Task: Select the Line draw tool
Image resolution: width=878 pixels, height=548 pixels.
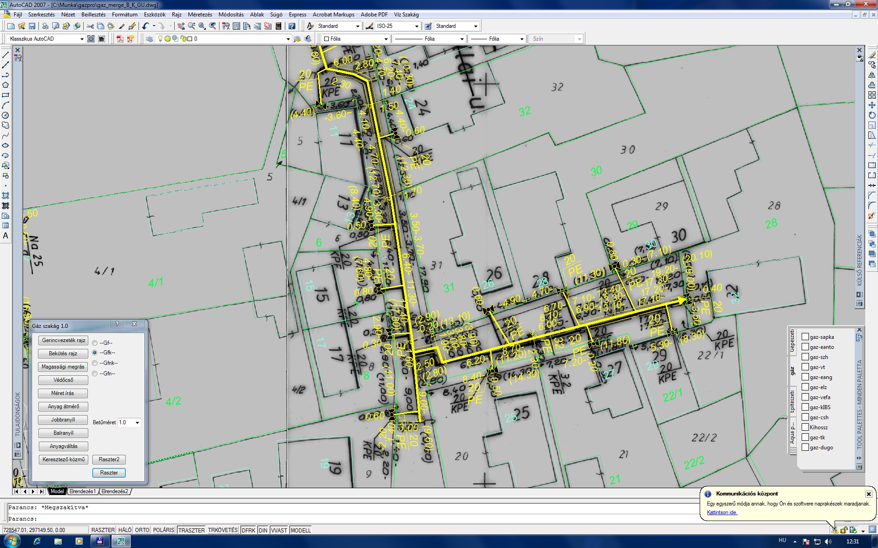Action: coord(5,55)
